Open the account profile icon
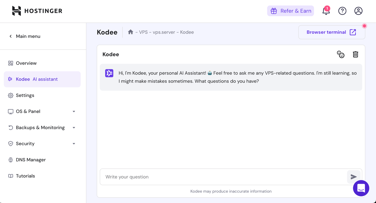This screenshot has height=203, width=376. [358, 11]
